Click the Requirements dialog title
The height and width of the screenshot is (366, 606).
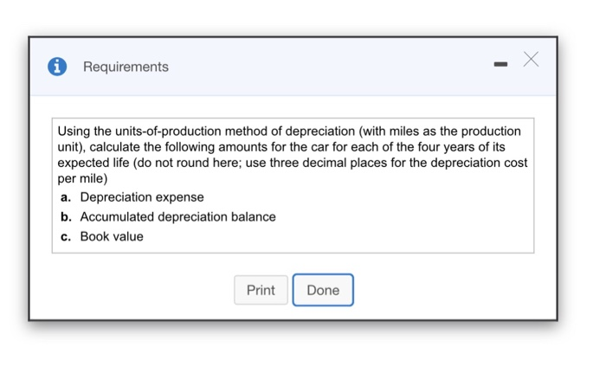tap(126, 67)
